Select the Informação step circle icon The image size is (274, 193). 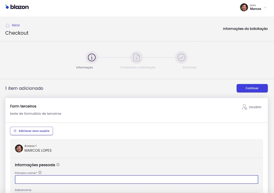point(92,57)
